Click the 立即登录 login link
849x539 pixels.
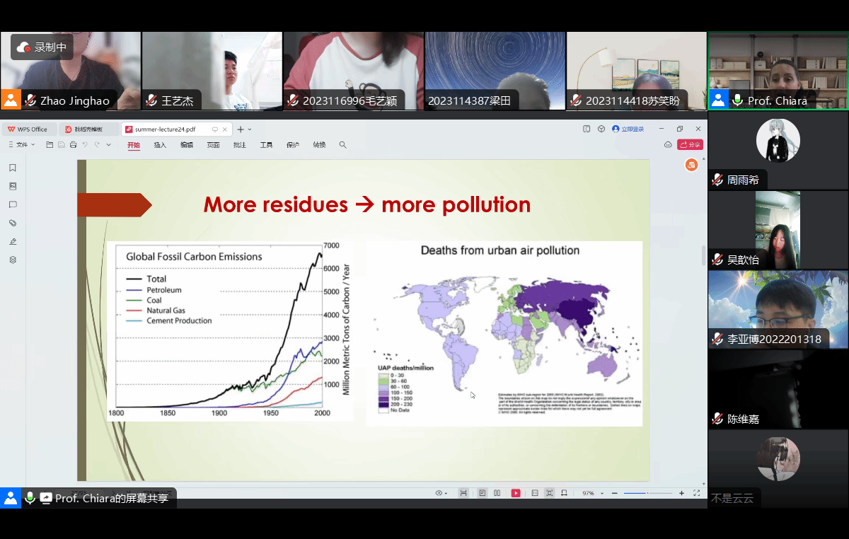point(628,129)
